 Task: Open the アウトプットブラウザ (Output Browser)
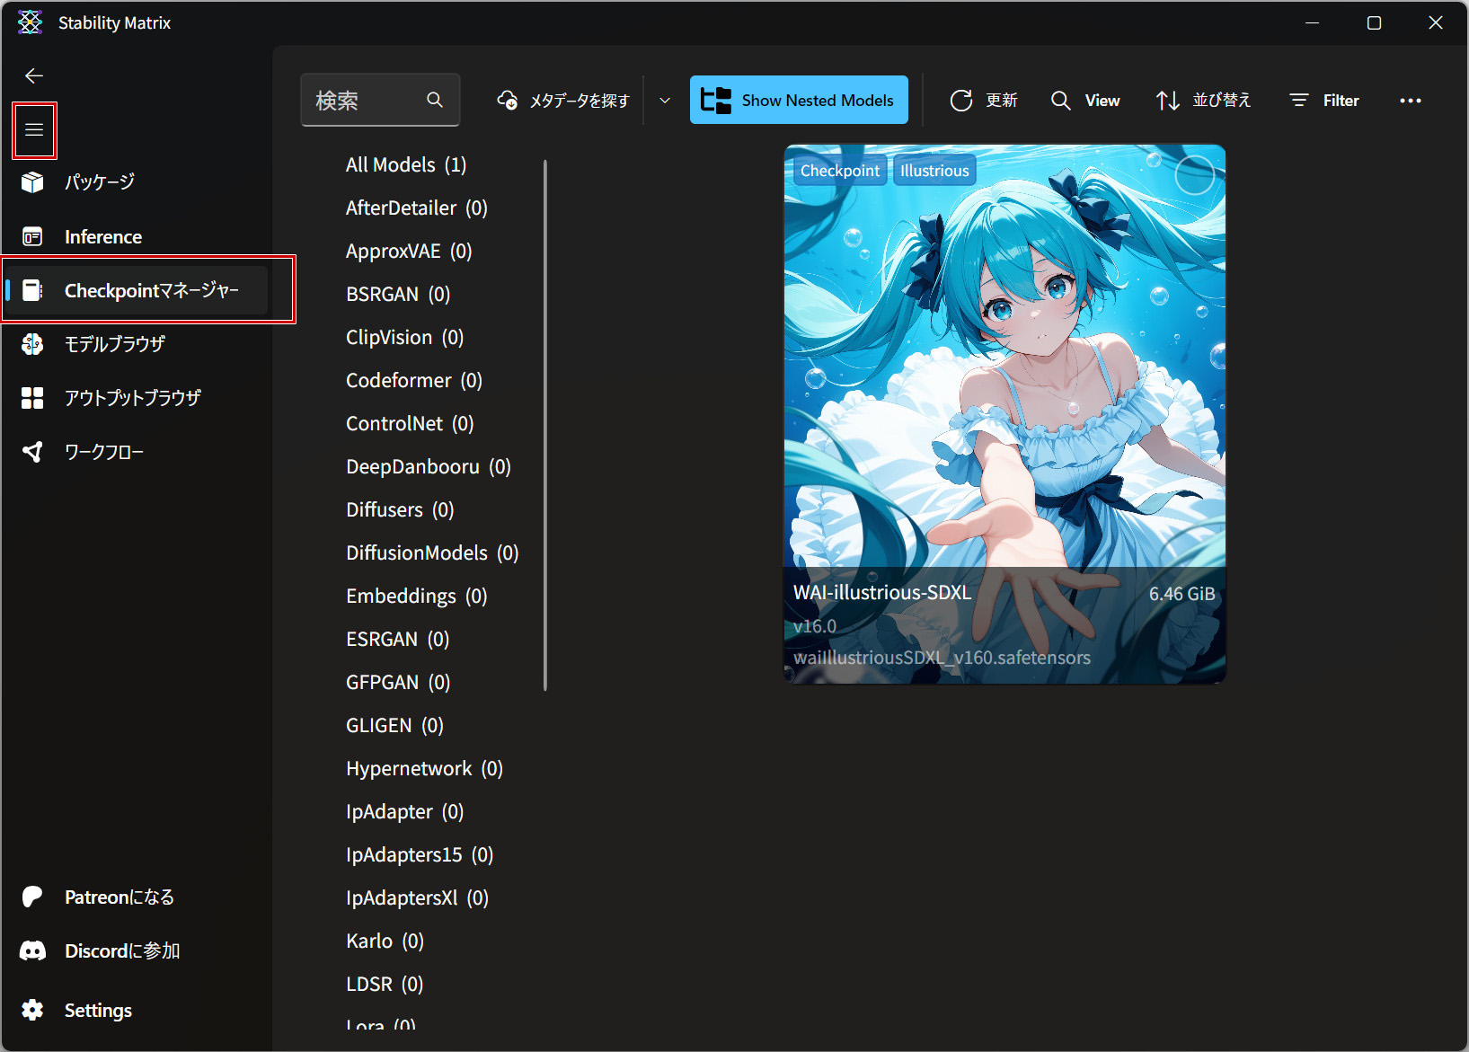click(132, 398)
